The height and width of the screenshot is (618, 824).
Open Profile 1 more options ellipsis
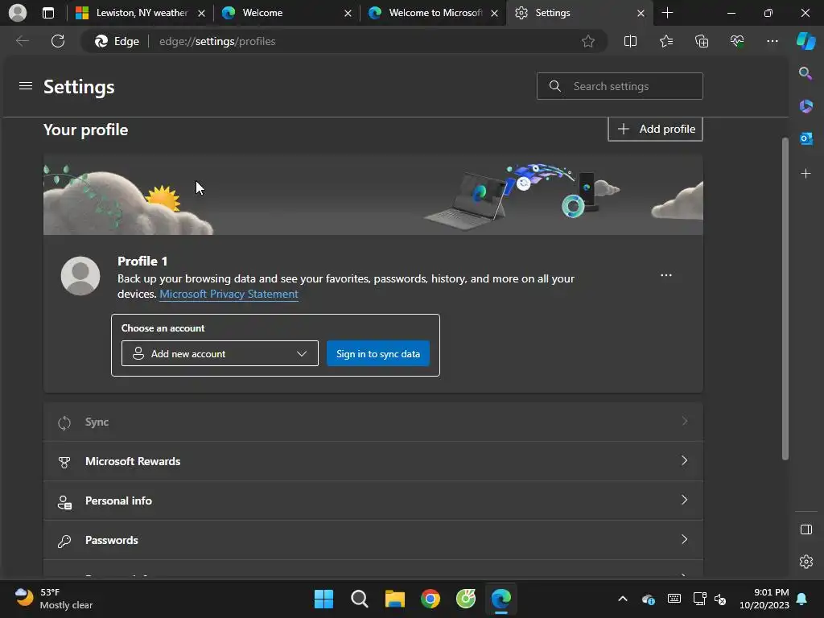click(665, 275)
